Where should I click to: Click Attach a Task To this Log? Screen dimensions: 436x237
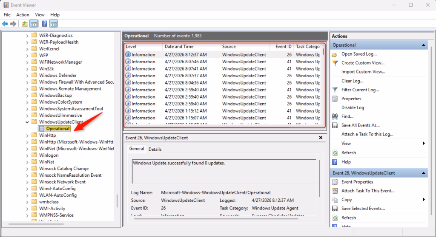tap(367, 134)
